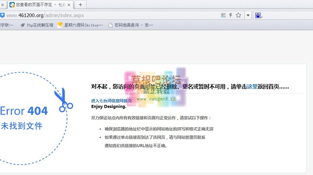Click the lightning speed mode icon
This screenshot has width=313, height=175.
[231, 15]
